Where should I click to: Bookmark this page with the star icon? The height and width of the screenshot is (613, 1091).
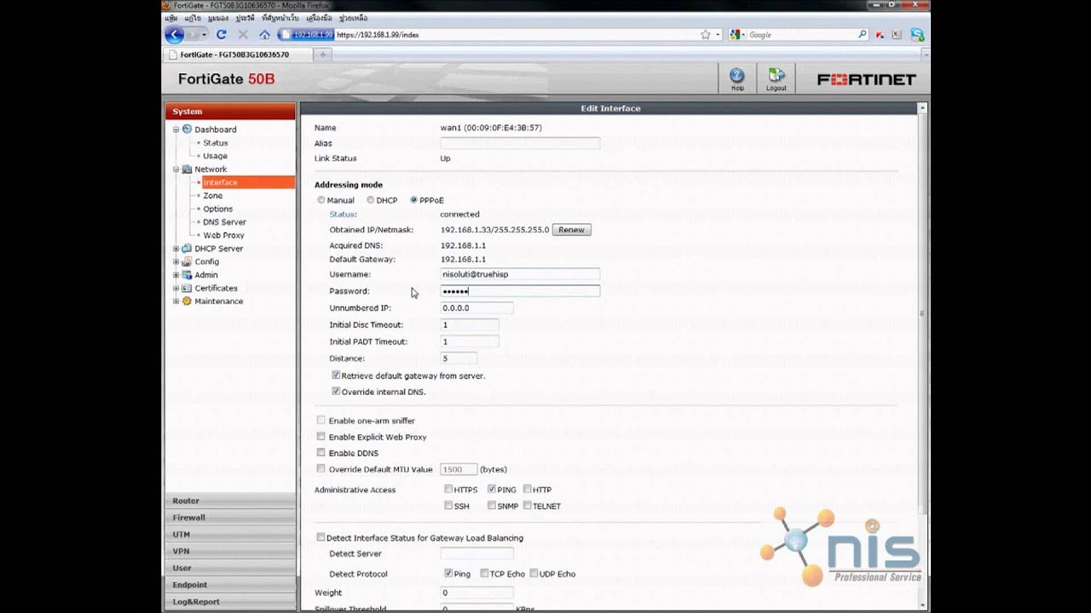pos(706,35)
